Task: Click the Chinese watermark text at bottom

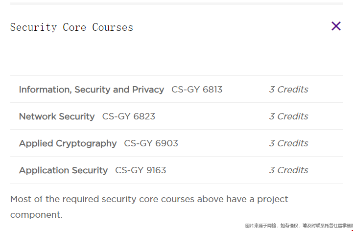Action: coord(299,226)
